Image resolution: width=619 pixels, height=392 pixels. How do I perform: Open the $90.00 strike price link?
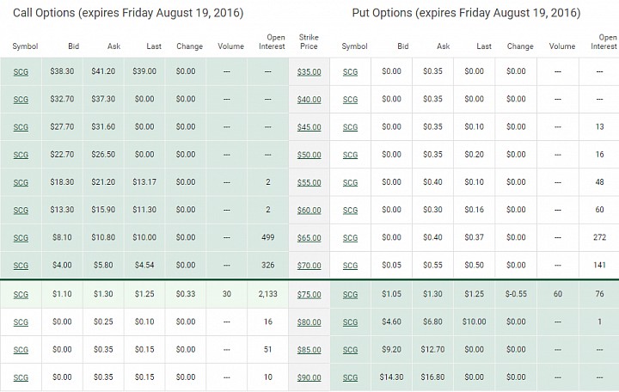[x=309, y=377]
